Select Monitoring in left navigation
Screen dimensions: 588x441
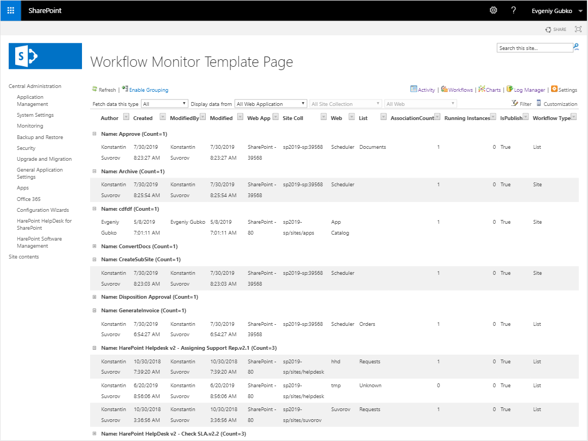pos(30,126)
